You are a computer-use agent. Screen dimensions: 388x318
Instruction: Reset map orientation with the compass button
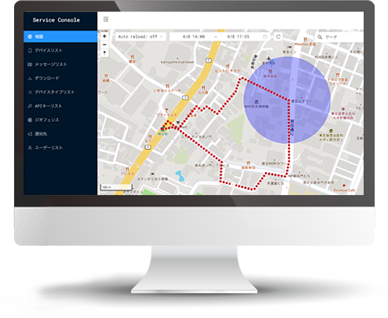[104, 53]
